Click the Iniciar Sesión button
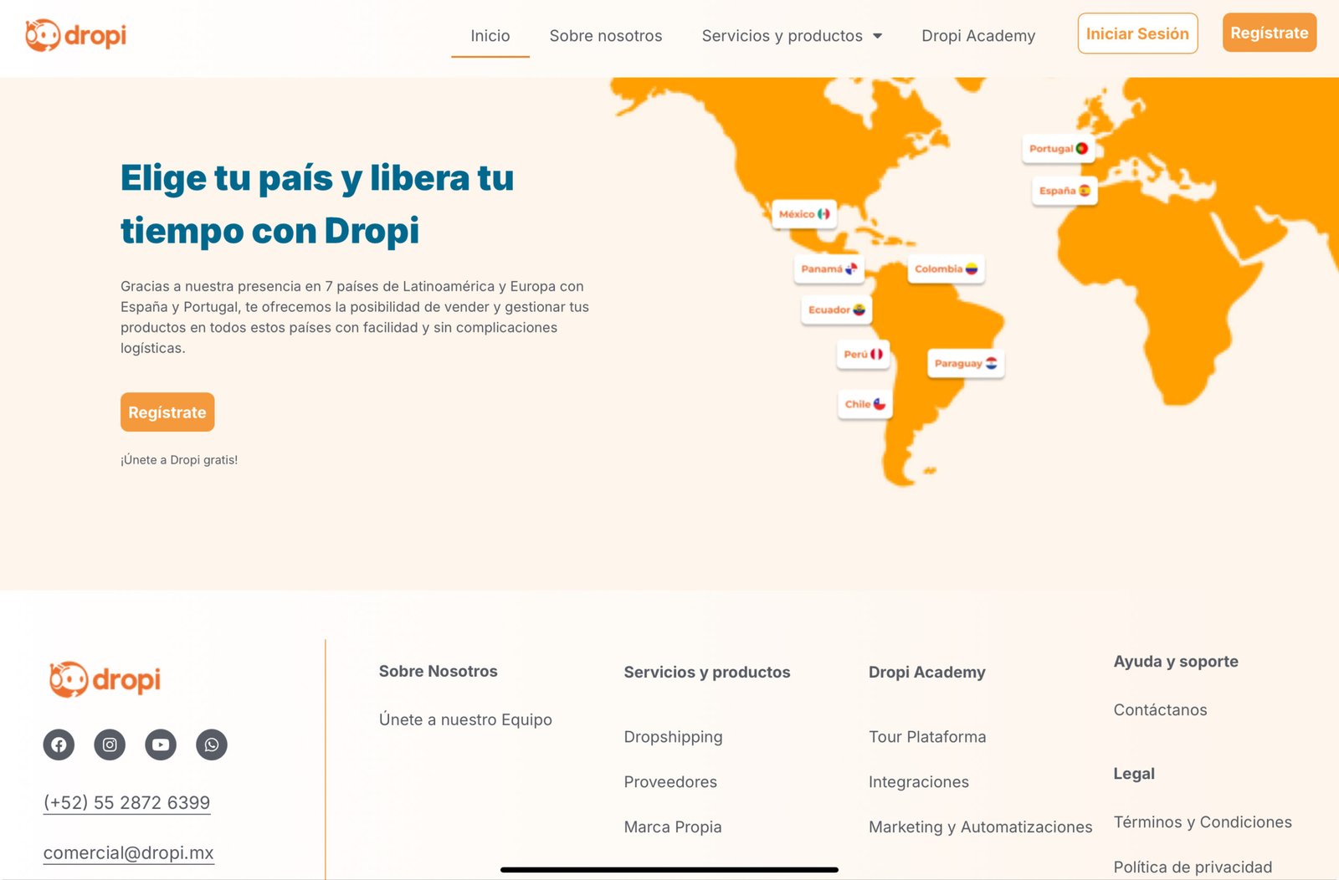Image resolution: width=1339 pixels, height=880 pixels. point(1137,33)
